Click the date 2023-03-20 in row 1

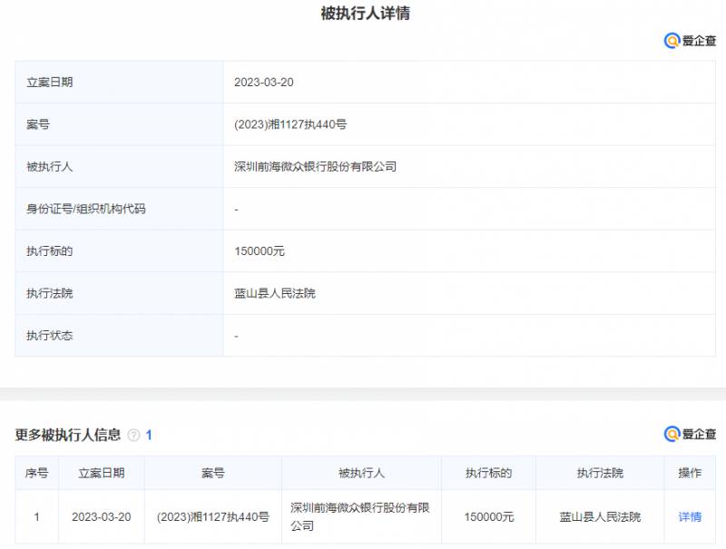click(102, 517)
